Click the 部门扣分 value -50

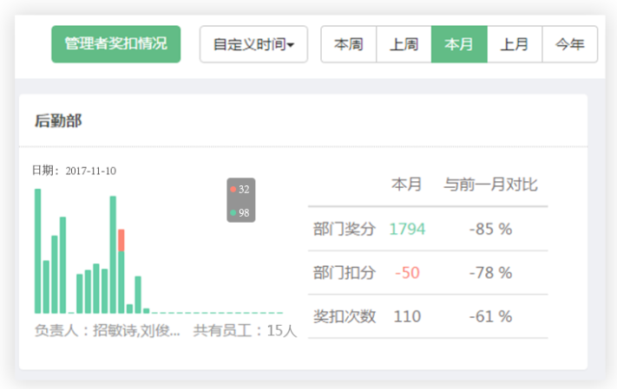point(407,273)
